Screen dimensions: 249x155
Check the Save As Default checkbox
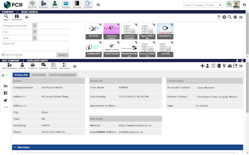(3, 55)
